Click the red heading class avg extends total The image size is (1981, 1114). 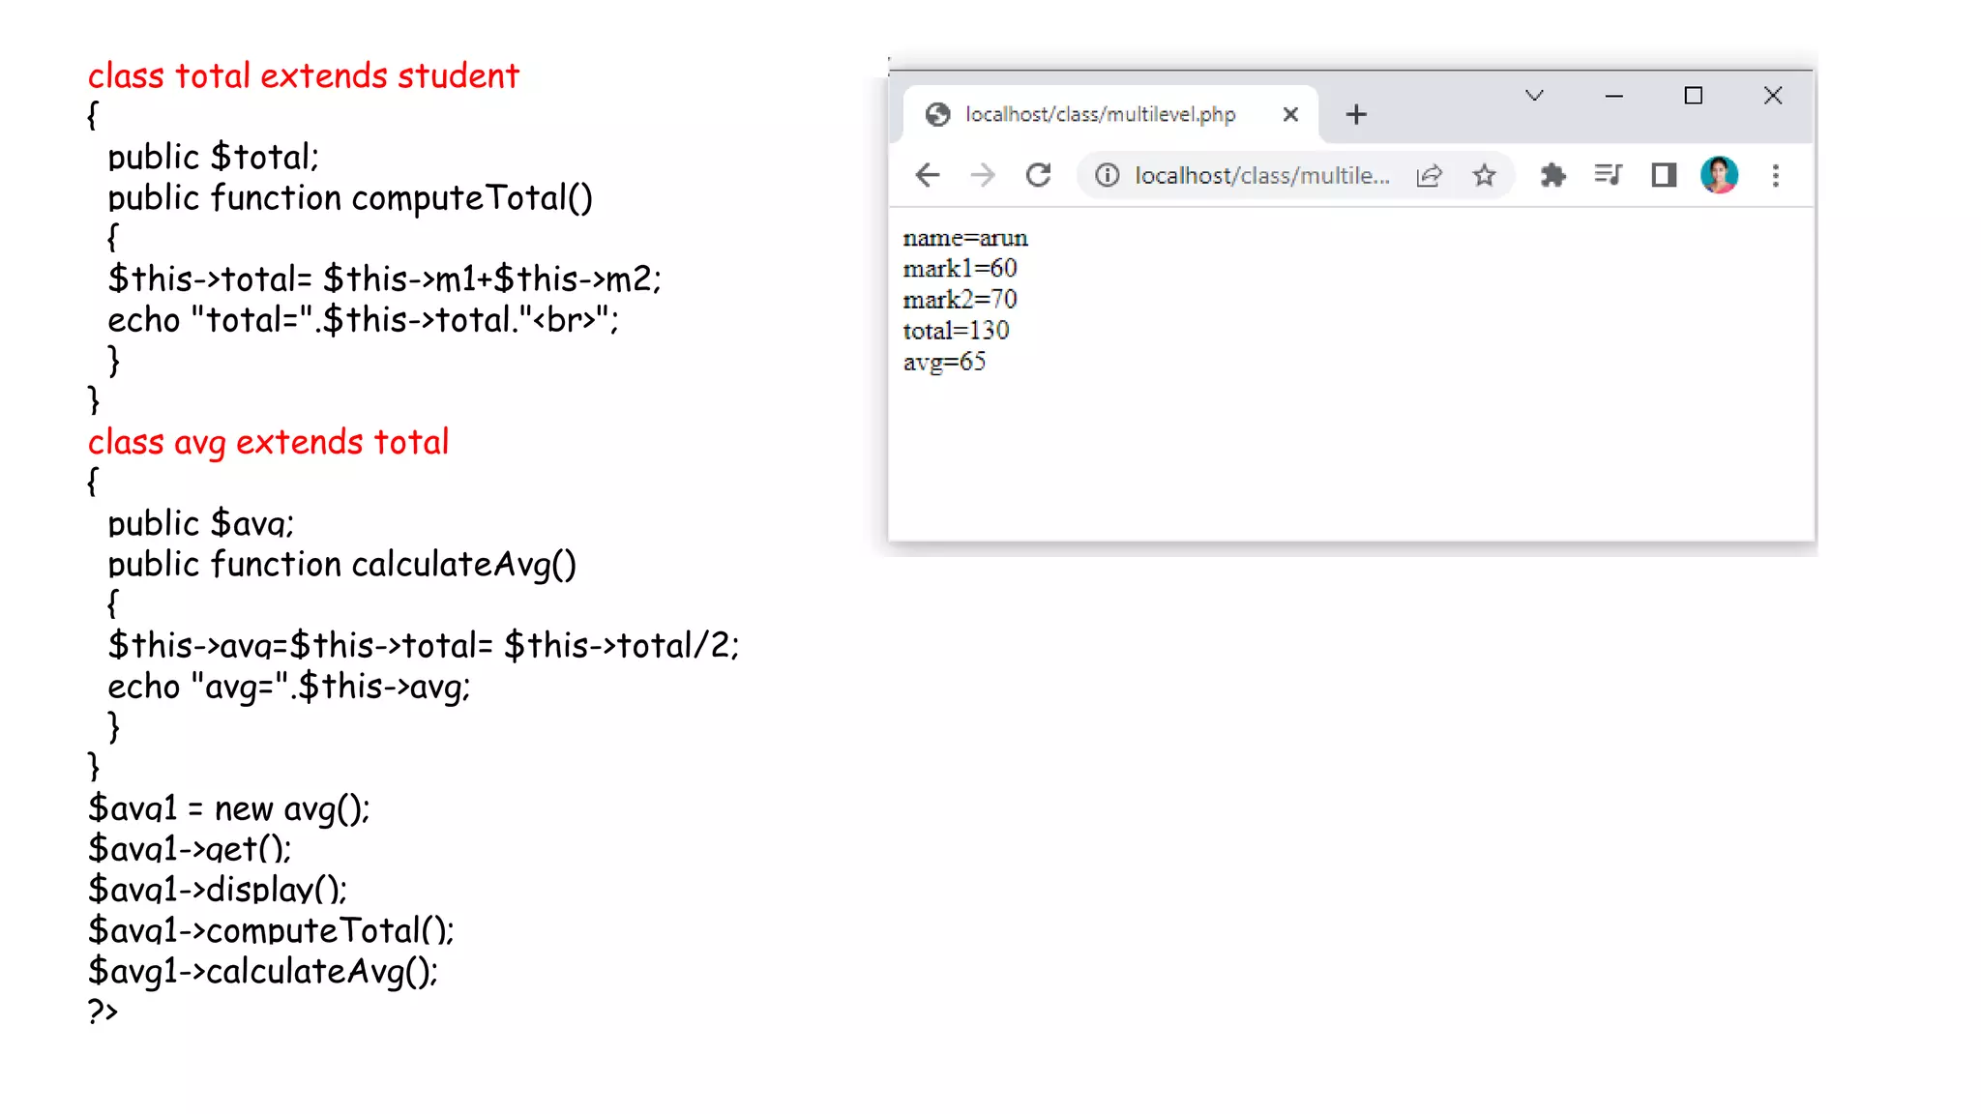(x=268, y=442)
